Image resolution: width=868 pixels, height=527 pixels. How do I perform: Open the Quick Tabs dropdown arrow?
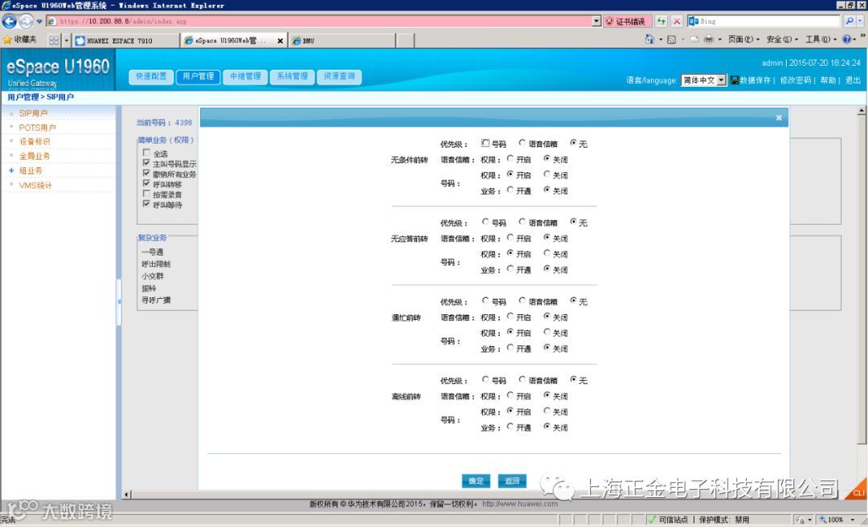pos(67,40)
